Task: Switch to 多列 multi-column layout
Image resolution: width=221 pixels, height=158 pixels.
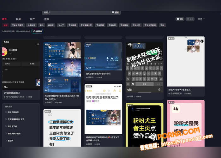Action: pos(180,19)
